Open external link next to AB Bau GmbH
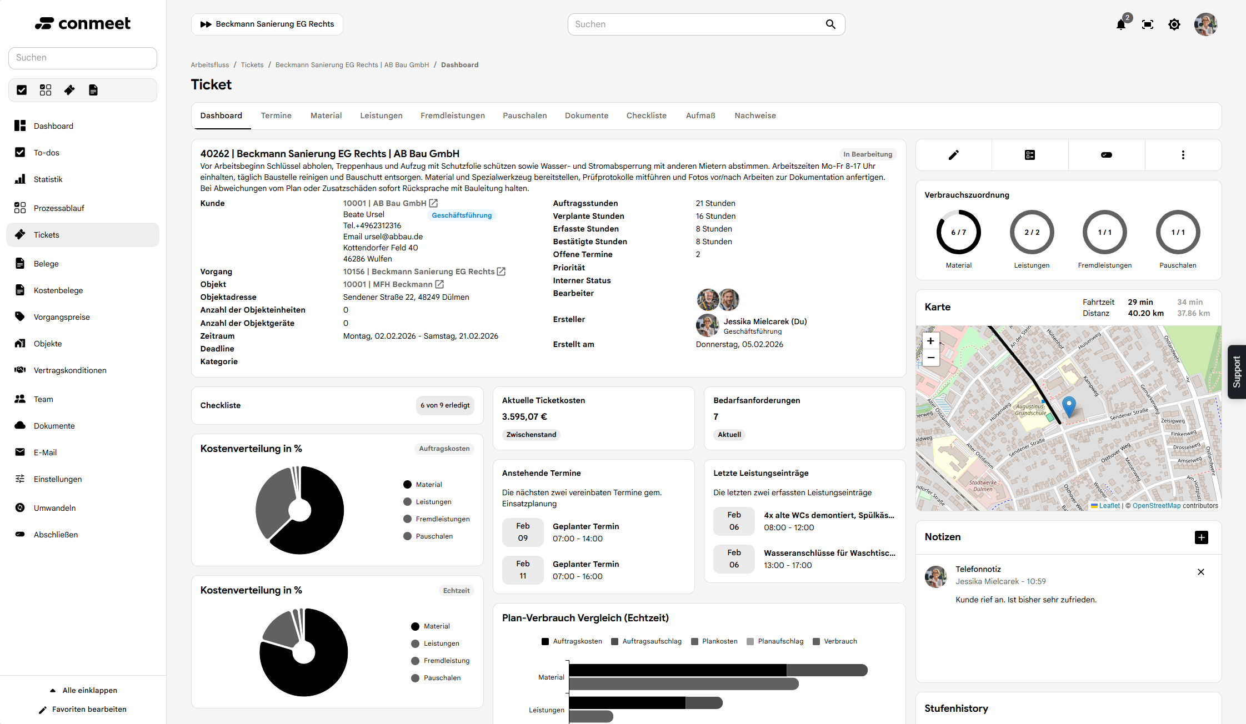The height and width of the screenshot is (724, 1246). coord(433,203)
